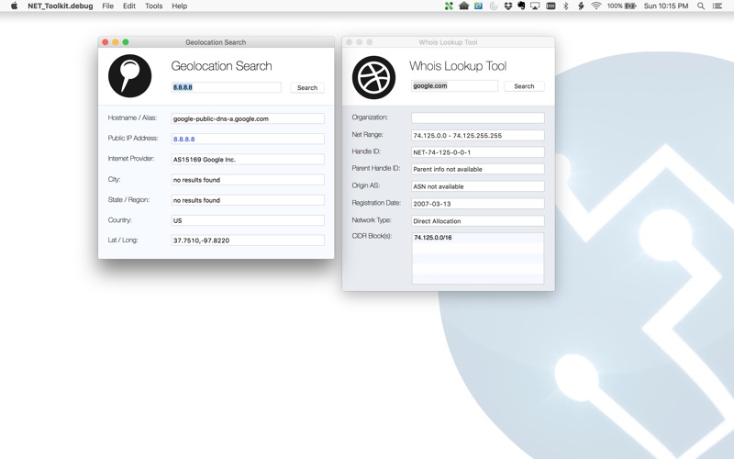734x459 pixels.
Task: Click the Dropbox menu bar icon
Action: pos(508,6)
